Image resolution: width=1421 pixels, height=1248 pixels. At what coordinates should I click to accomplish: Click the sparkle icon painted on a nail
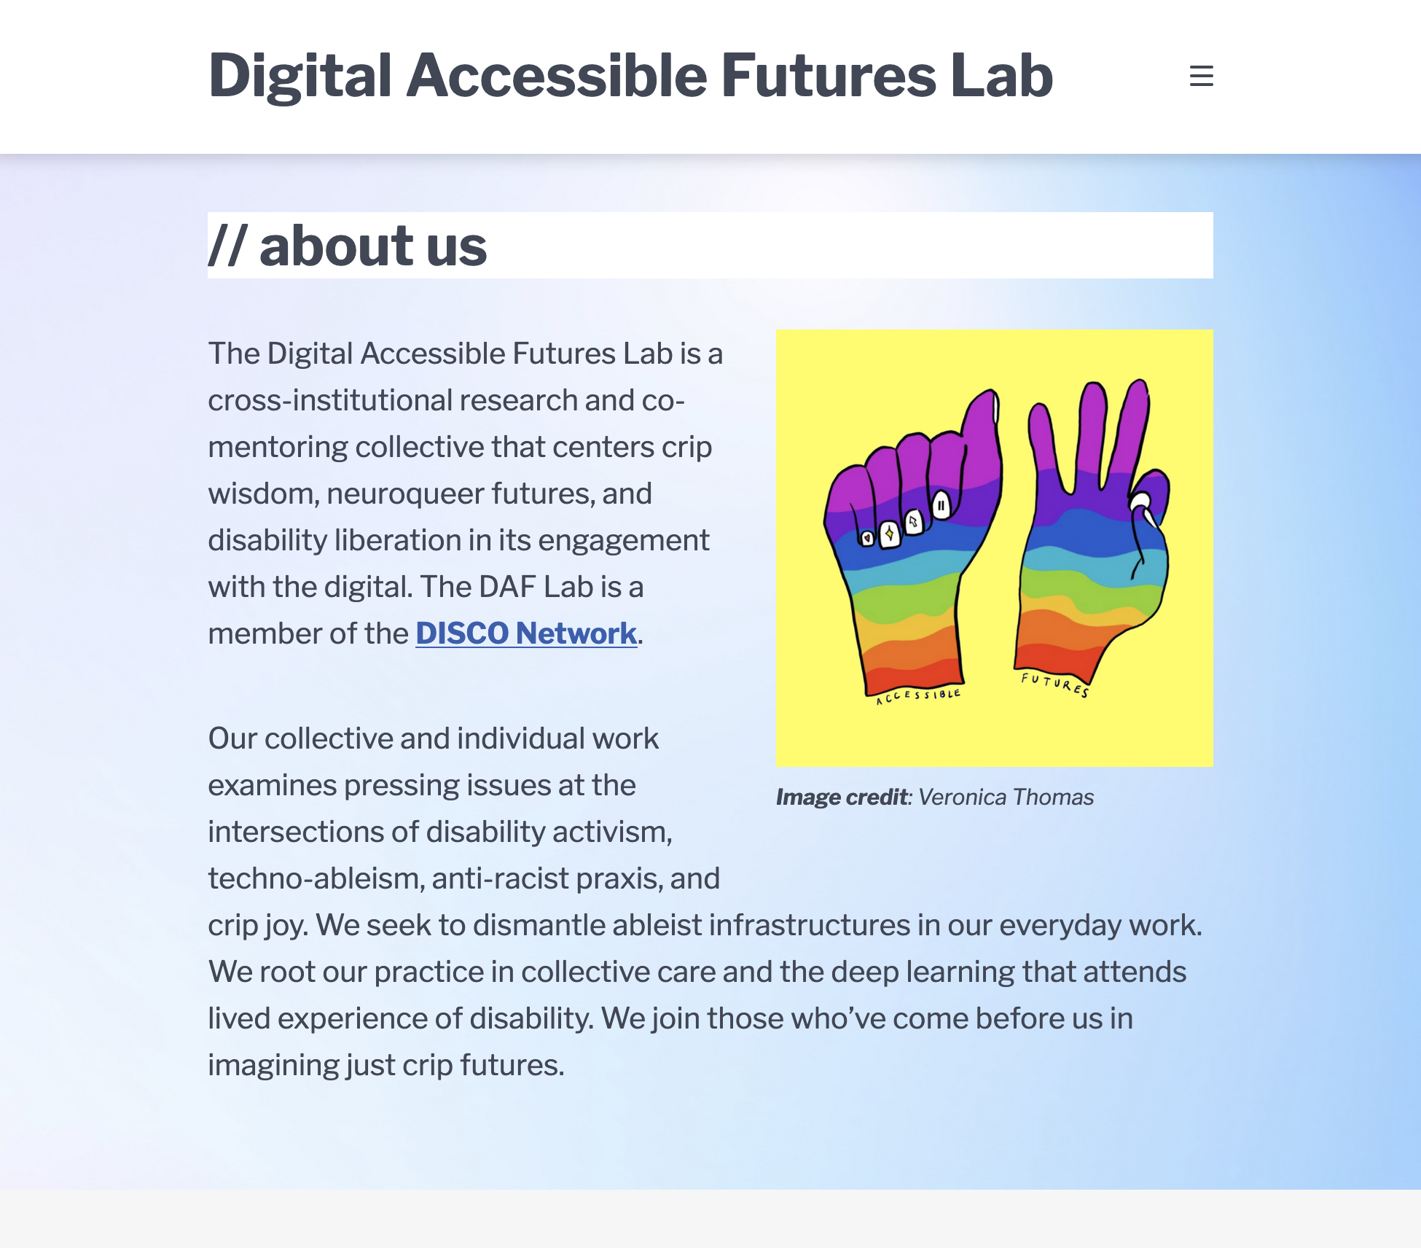pos(890,534)
